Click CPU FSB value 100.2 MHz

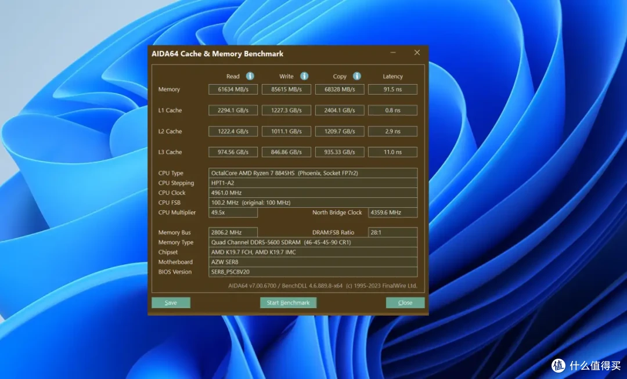(x=313, y=203)
